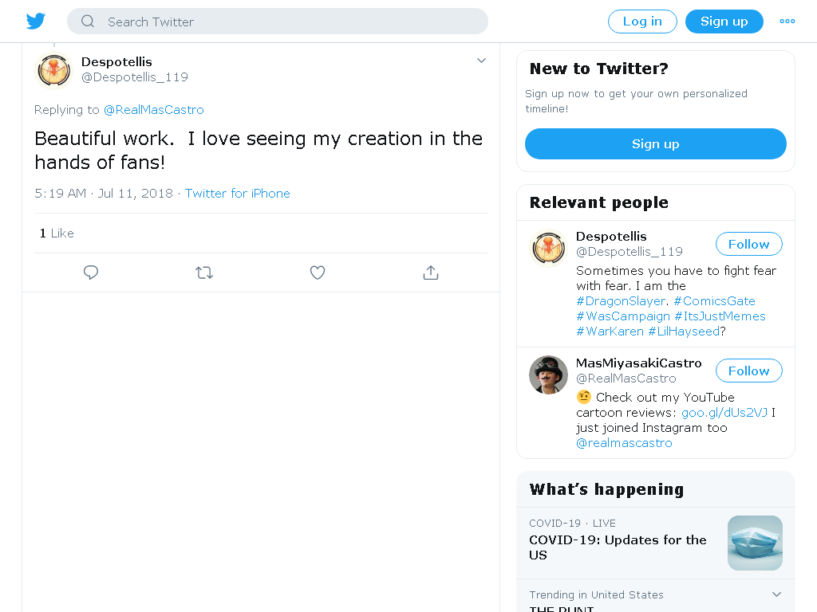
Task: Expand the trending topic chevron
Action: coord(776,594)
